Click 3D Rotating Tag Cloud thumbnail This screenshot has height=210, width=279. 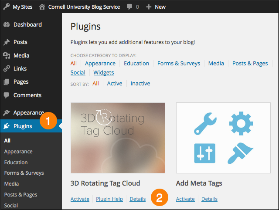click(x=118, y=138)
